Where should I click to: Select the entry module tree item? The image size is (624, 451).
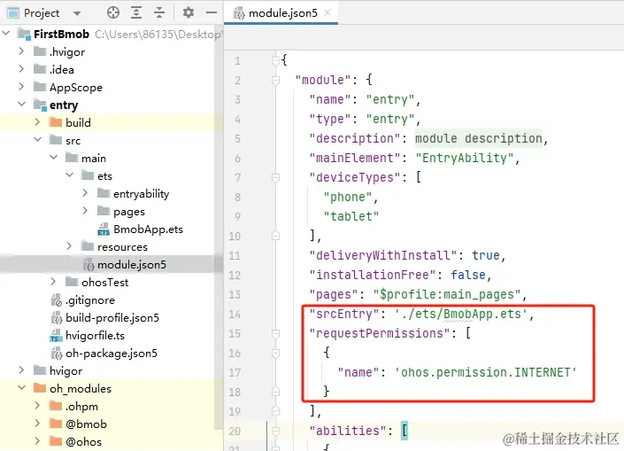pos(64,105)
